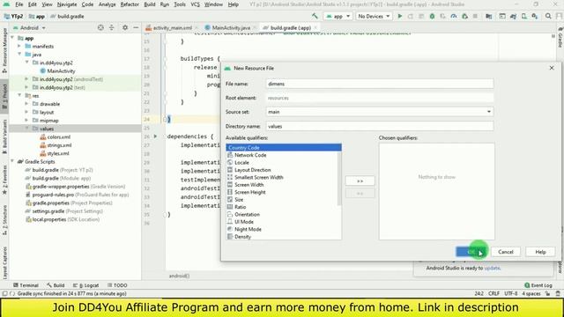Image resolution: width=564 pixels, height=317 pixels.
Task: Click the OK button in dialog
Action: pyautogui.click(x=471, y=252)
